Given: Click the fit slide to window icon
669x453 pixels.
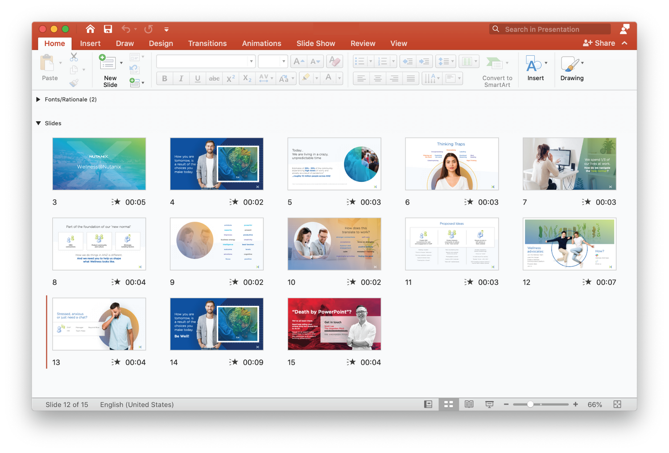Looking at the screenshot, I should pyautogui.click(x=617, y=404).
